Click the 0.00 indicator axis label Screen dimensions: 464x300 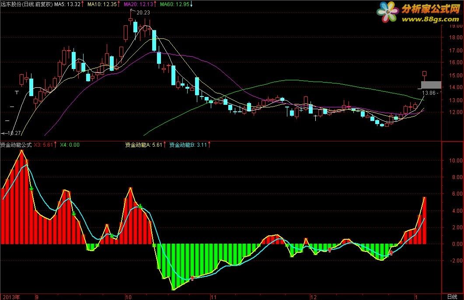457,244
